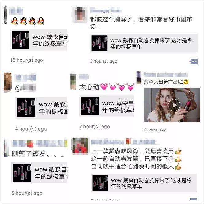Click the avatar of the 都被这个刷屏了 poster
This screenshot has height=204, width=204.
click(x=80, y=15)
